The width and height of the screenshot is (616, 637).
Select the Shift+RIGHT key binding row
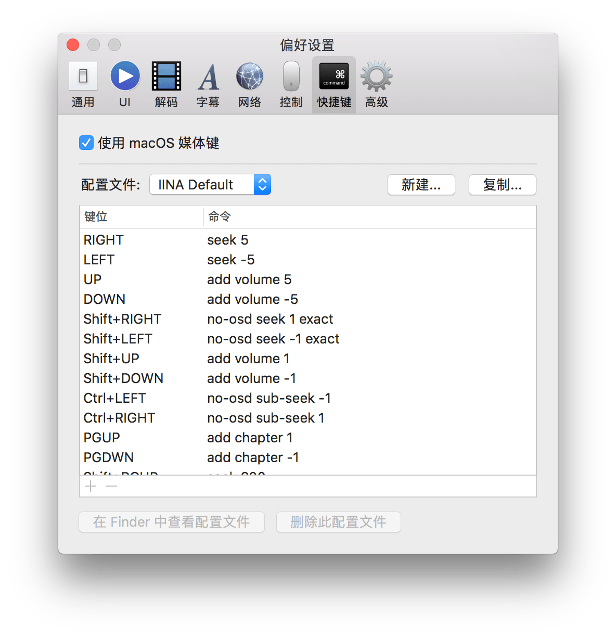click(308, 319)
